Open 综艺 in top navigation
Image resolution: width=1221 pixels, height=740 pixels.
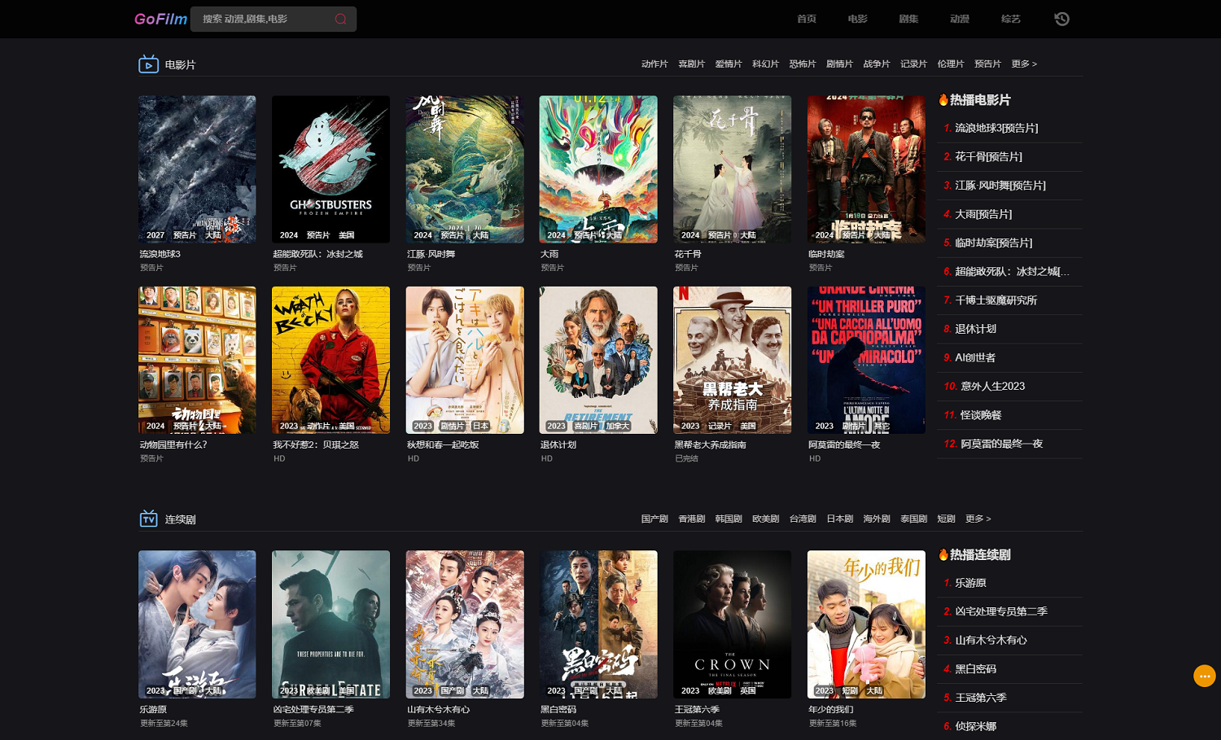pos(1011,19)
